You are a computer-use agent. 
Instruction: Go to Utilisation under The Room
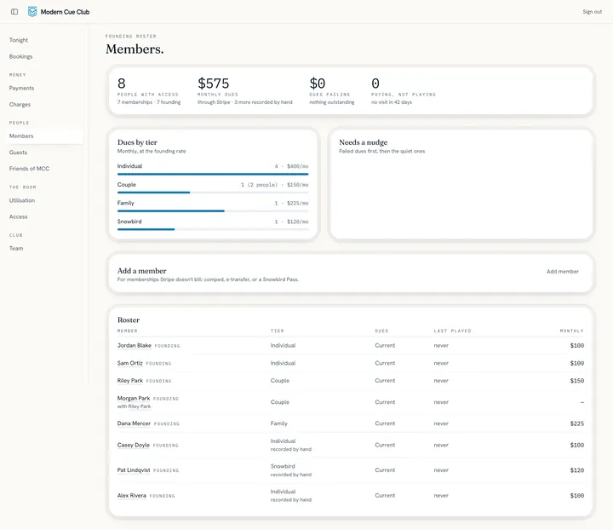pos(22,200)
